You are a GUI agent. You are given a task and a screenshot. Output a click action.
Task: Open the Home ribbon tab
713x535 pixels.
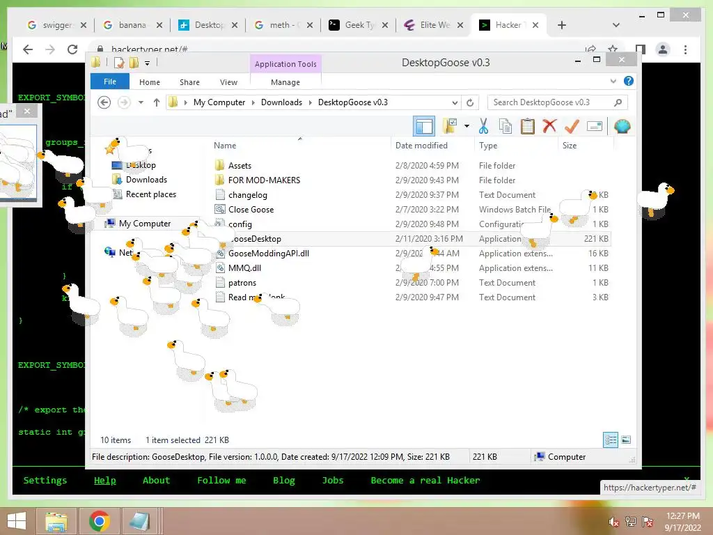click(x=150, y=82)
